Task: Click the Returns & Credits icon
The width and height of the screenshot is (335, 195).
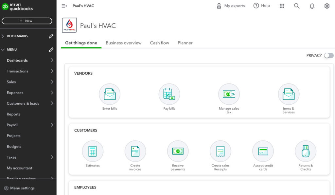Action: click(305, 151)
